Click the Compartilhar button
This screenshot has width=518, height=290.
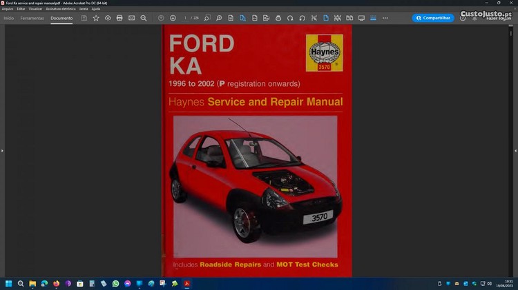click(433, 18)
